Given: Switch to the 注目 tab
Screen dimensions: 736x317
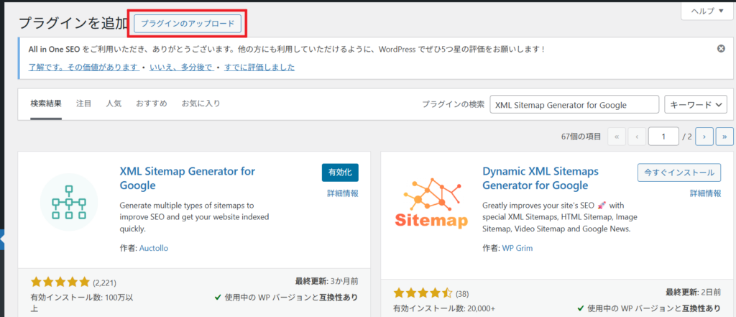Looking at the screenshot, I should 83,104.
